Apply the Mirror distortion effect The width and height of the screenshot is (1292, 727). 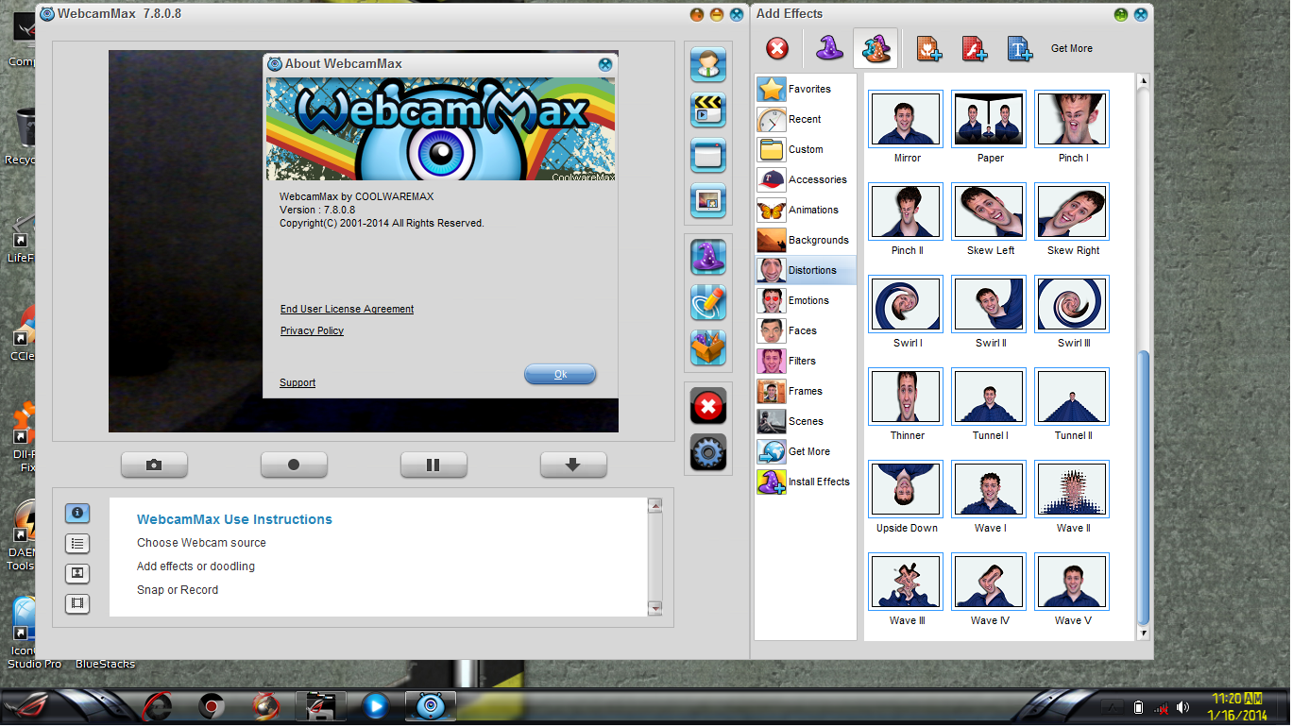pyautogui.click(x=906, y=119)
